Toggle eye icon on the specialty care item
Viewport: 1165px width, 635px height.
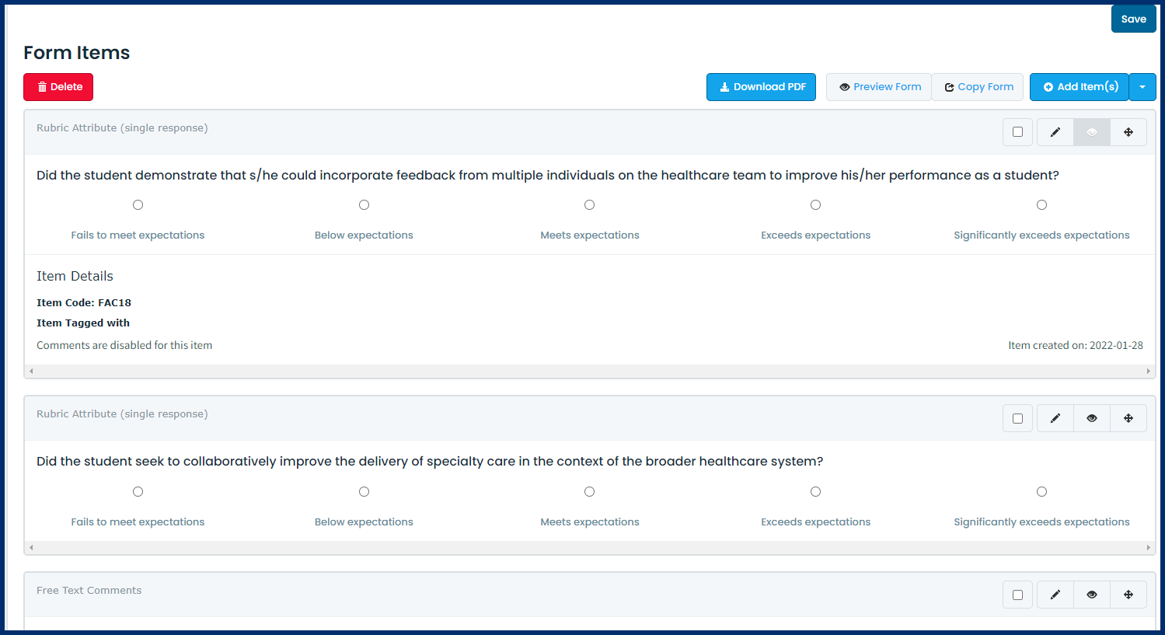tap(1092, 418)
